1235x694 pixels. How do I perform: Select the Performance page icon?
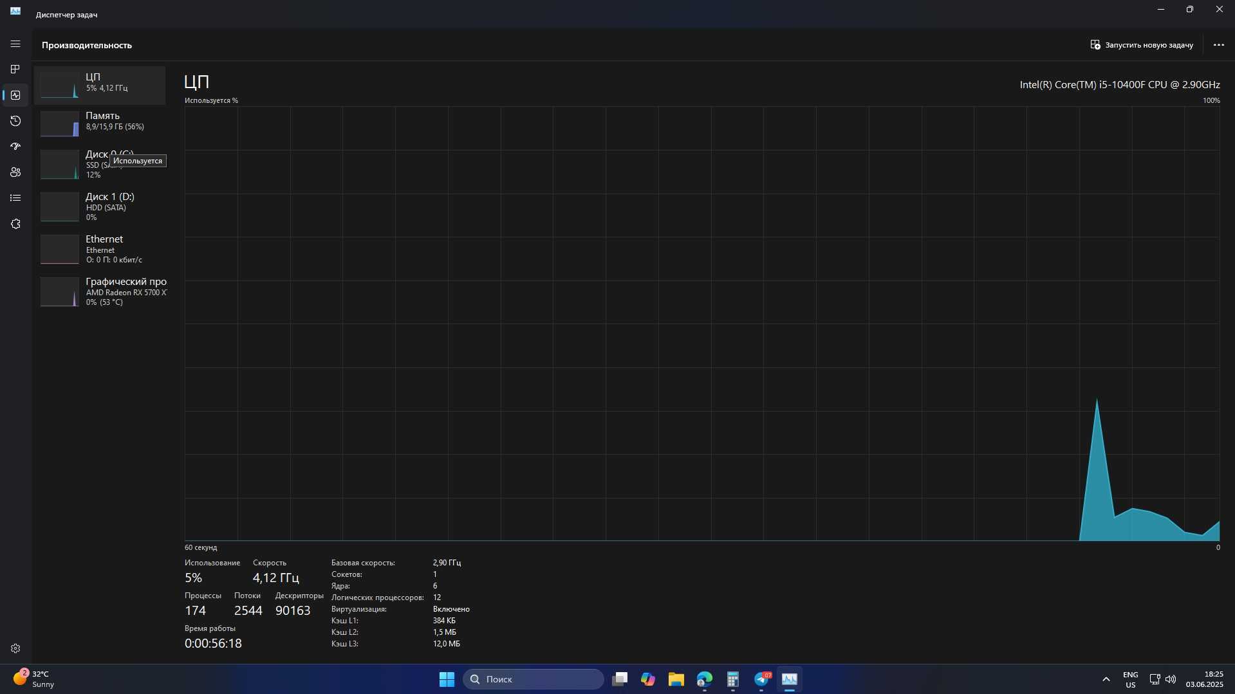coord(15,95)
